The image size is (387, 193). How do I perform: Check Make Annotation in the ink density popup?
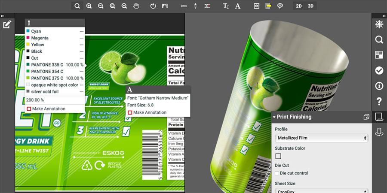29,109
